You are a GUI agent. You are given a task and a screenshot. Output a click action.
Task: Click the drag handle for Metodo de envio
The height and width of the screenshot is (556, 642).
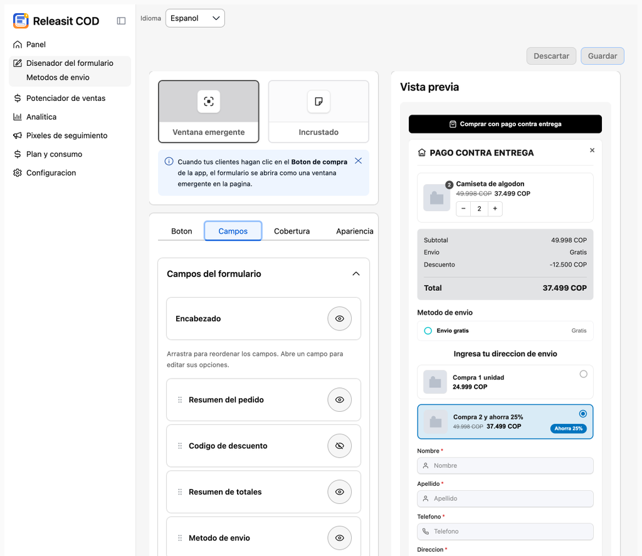coord(180,538)
